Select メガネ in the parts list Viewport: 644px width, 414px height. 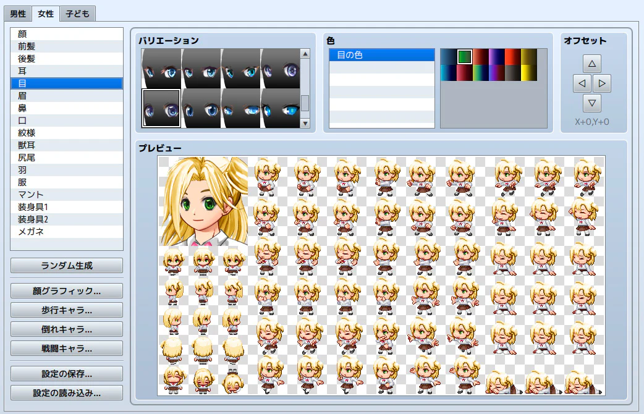(67, 231)
